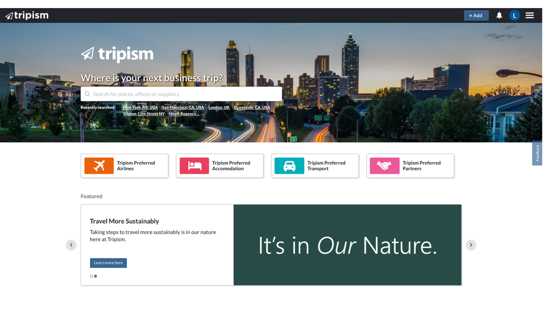
Task: Click the magnifier icon in the search bar
Action: pyautogui.click(x=87, y=94)
